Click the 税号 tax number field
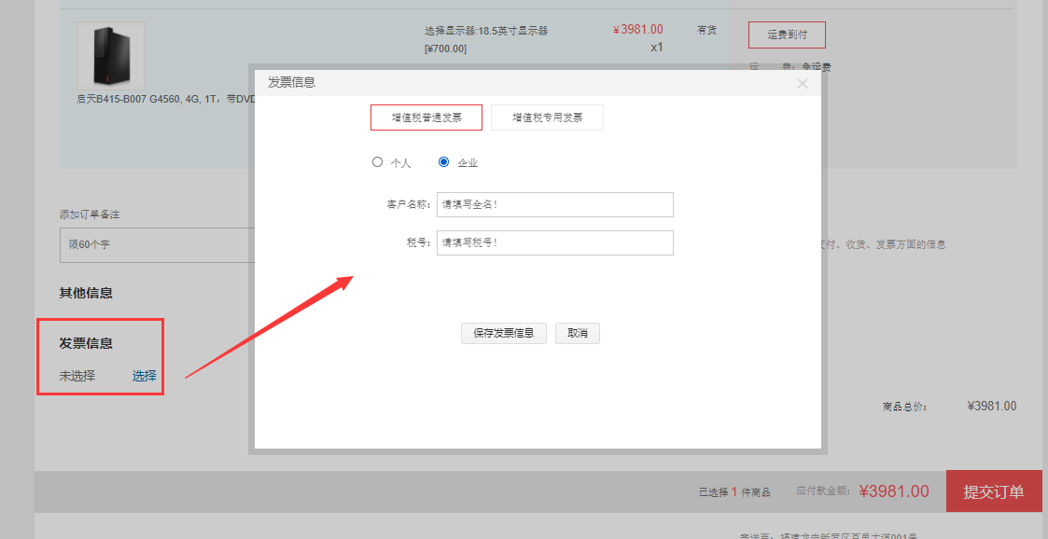1048x539 pixels. pos(554,242)
